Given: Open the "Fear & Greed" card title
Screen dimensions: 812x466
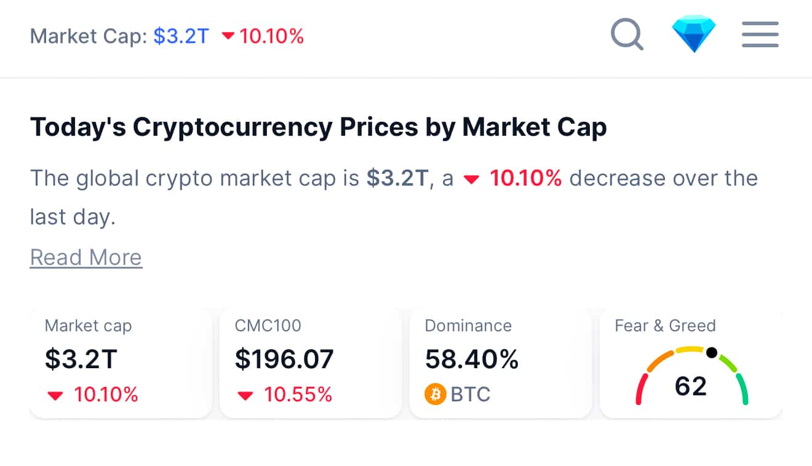Looking at the screenshot, I should click(665, 326).
